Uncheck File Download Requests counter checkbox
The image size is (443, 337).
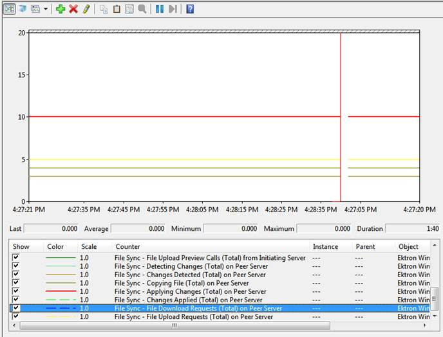tap(16, 307)
